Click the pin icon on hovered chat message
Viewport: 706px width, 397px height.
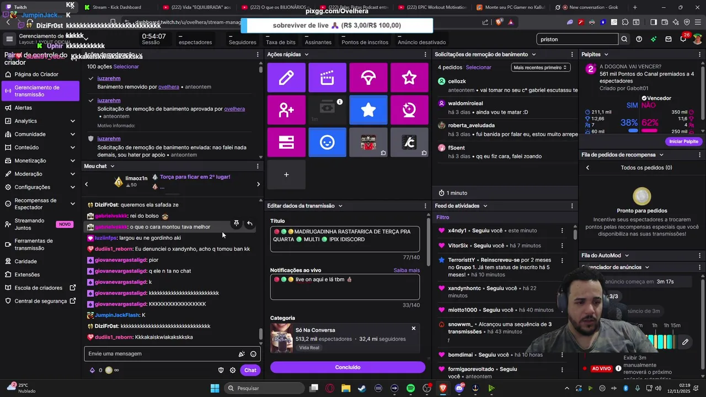pyautogui.click(x=236, y=223)
